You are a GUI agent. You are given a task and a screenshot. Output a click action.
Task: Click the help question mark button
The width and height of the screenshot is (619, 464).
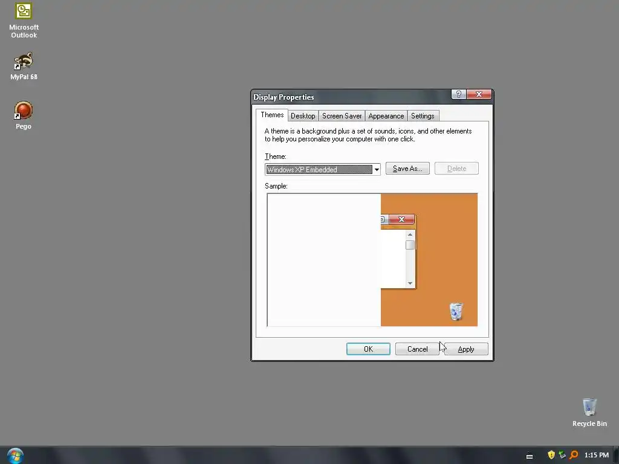pos(458,94)
